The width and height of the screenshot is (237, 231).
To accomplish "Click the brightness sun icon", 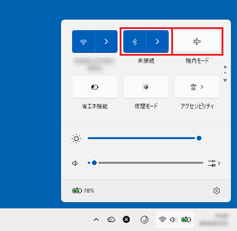I will click(x=76, y=139).
